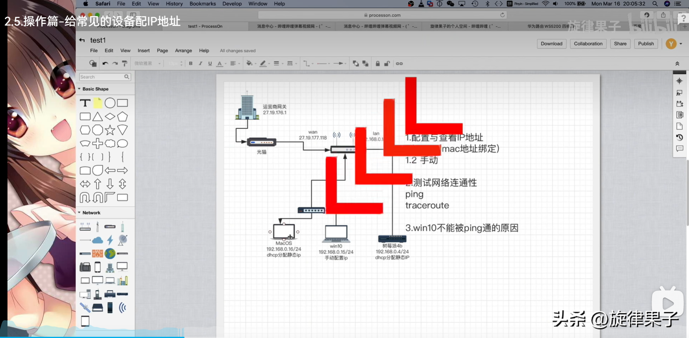Open the Arrange menu
Image resolution: width=689 pixels, height=338 pixels.
coord(183,51)
